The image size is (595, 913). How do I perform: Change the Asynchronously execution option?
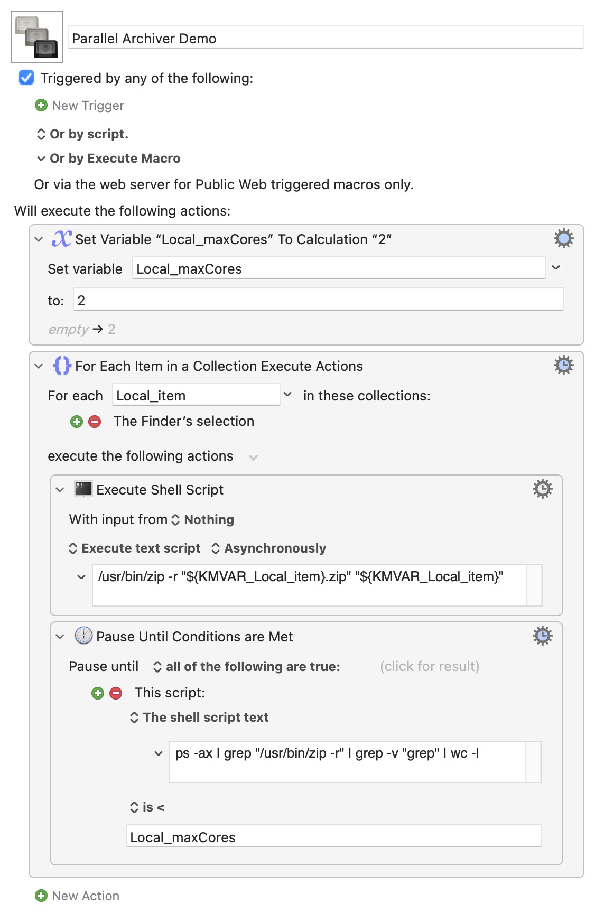268,548
